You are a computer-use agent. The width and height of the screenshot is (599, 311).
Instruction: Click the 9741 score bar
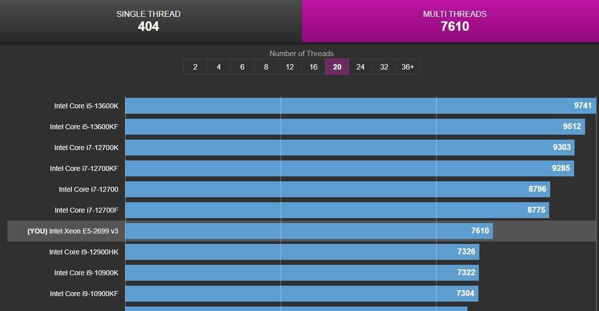360,106
